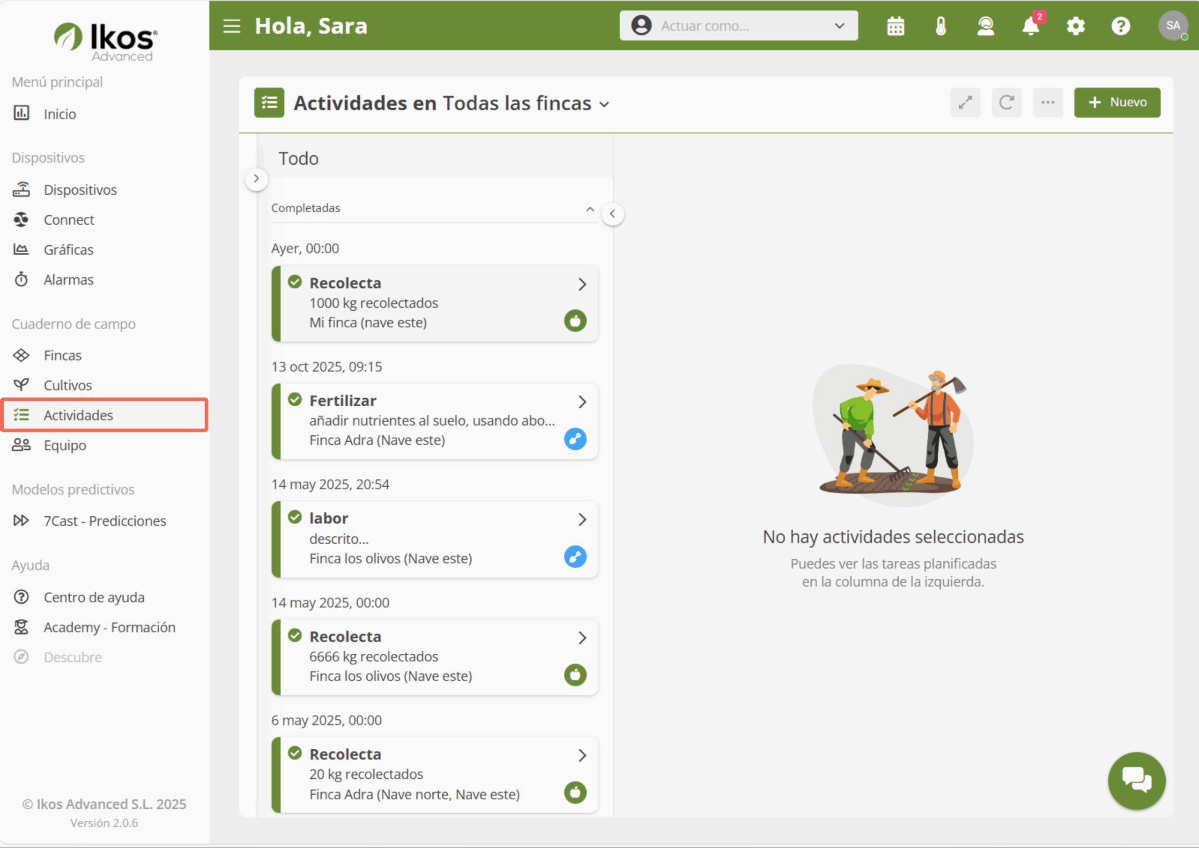Open settings gear icon in header
1199x848 pixels.
click(x=1075, y=26)
